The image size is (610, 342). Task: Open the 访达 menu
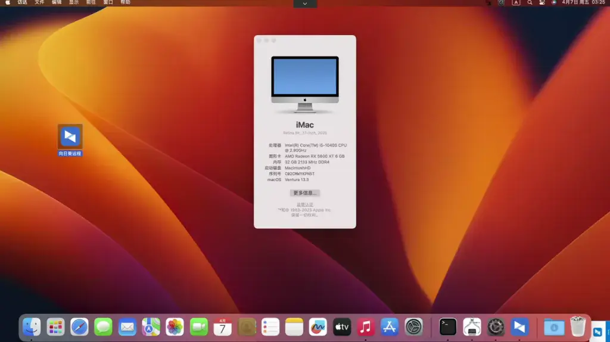point(22,2)
